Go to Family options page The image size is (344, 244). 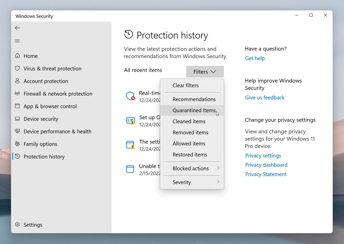[40, 144]
